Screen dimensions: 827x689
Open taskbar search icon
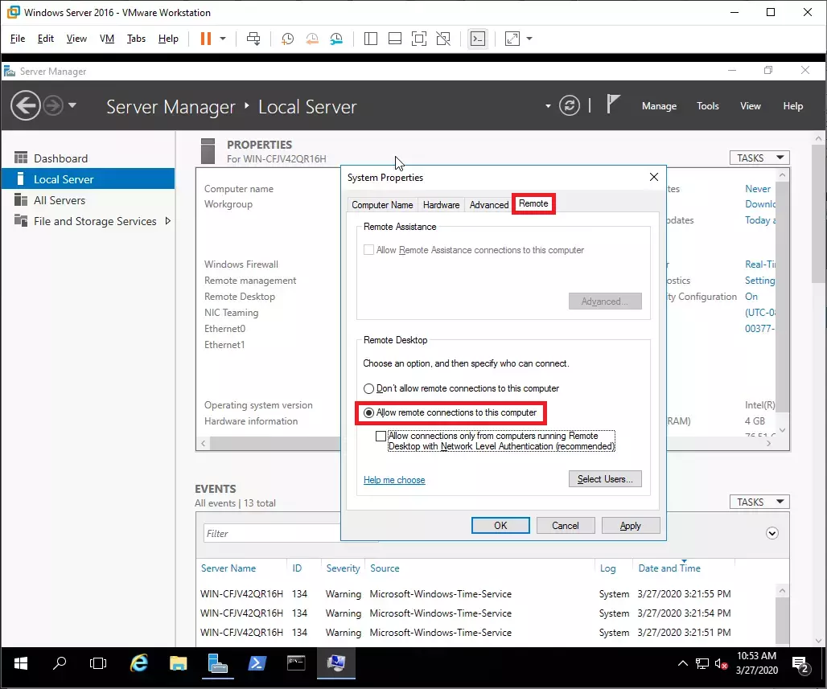pos(60,664)
